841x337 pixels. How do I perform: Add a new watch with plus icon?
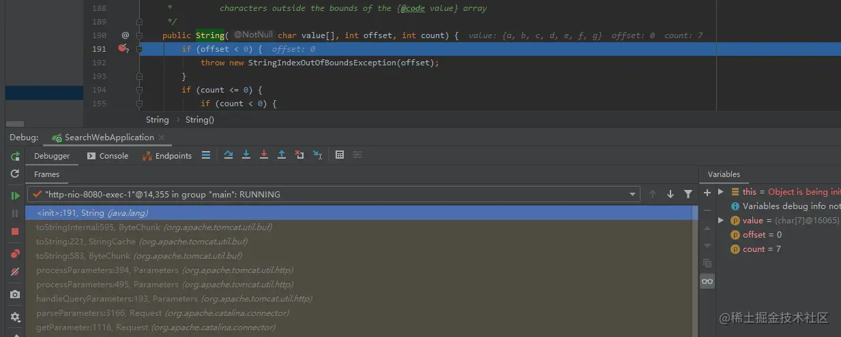707,193
